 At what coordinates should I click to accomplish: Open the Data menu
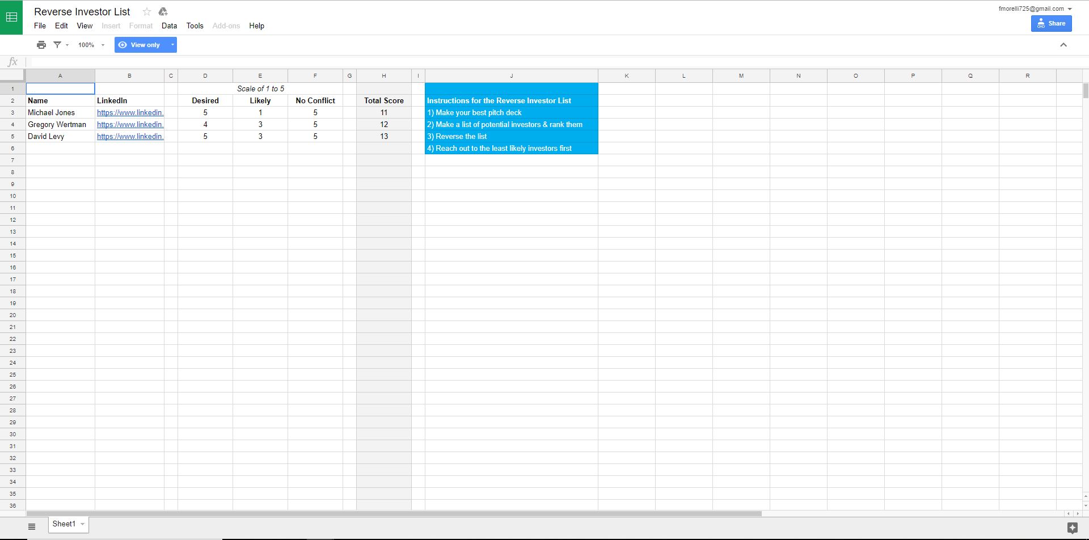coord(169,26)
